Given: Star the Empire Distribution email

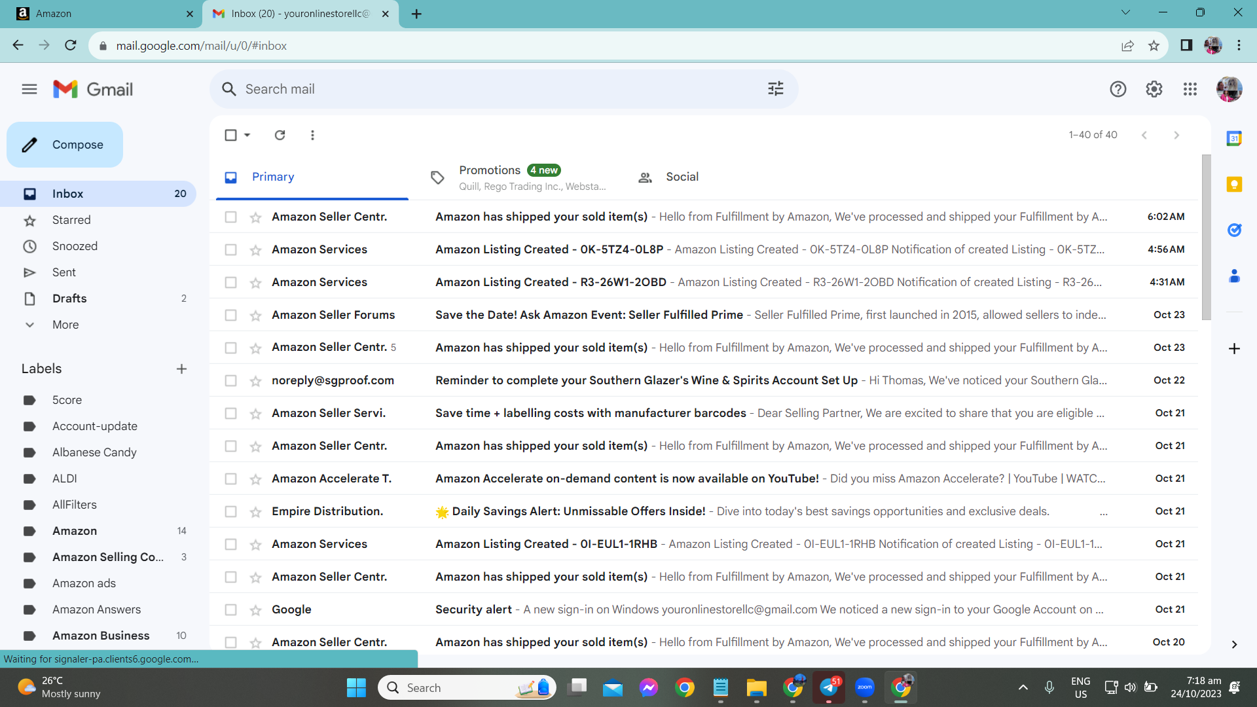Looking at the screenshot, I should 255,512.
